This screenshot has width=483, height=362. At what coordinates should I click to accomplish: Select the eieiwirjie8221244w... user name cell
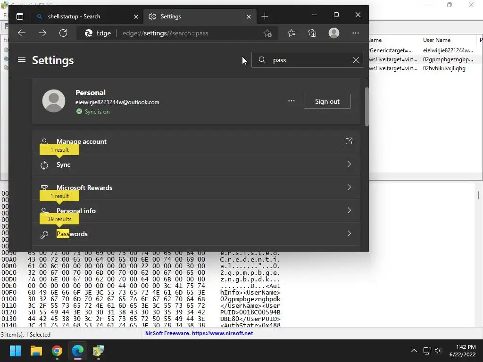click(x=448, y=50)
